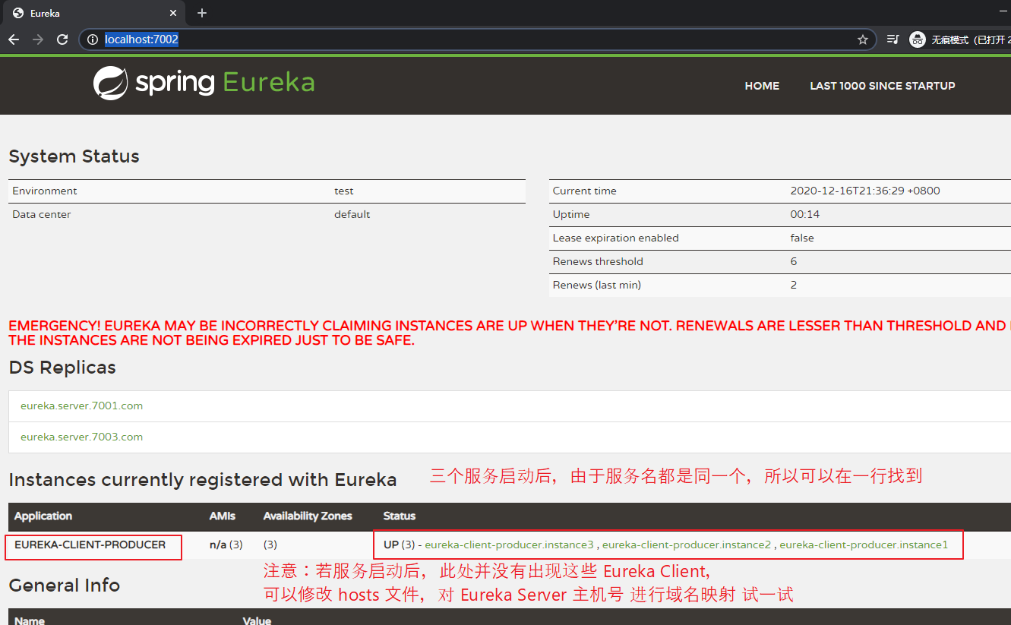Click the Availability Zones column header
The width and height of the screenshot is (1011, 625).
point(308,516)
